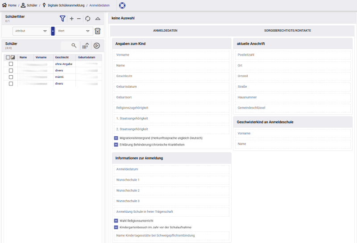Collapse the Schülerfilter panel with up arrow

pos(98,19)
